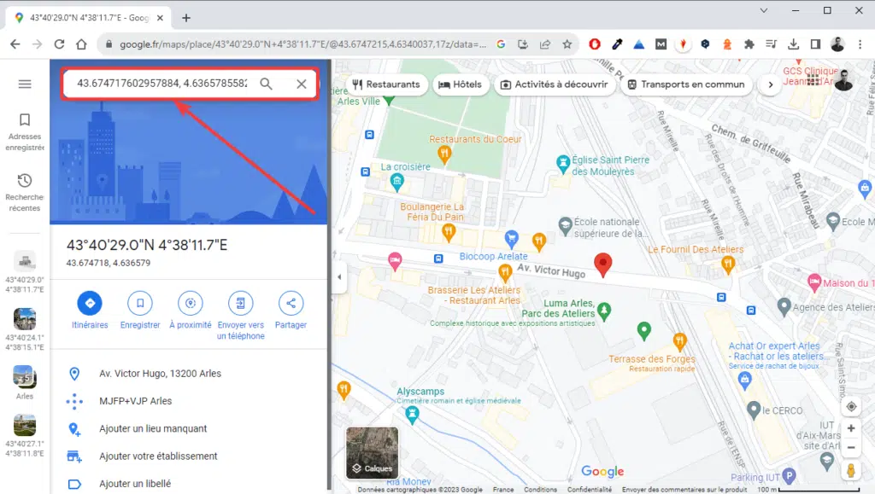
Task: Open saved addresses (Adresses enregistrées)
Action: pos(25,132)
